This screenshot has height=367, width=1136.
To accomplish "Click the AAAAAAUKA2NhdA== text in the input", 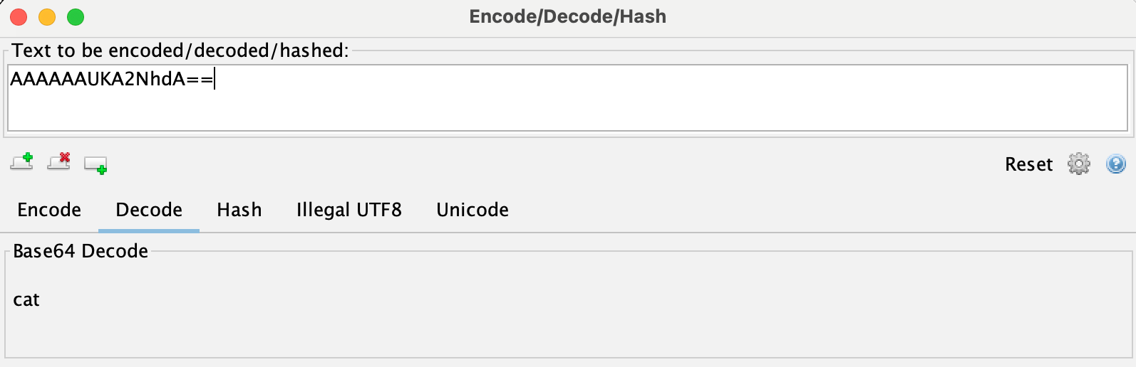I will tap(112, 79).
